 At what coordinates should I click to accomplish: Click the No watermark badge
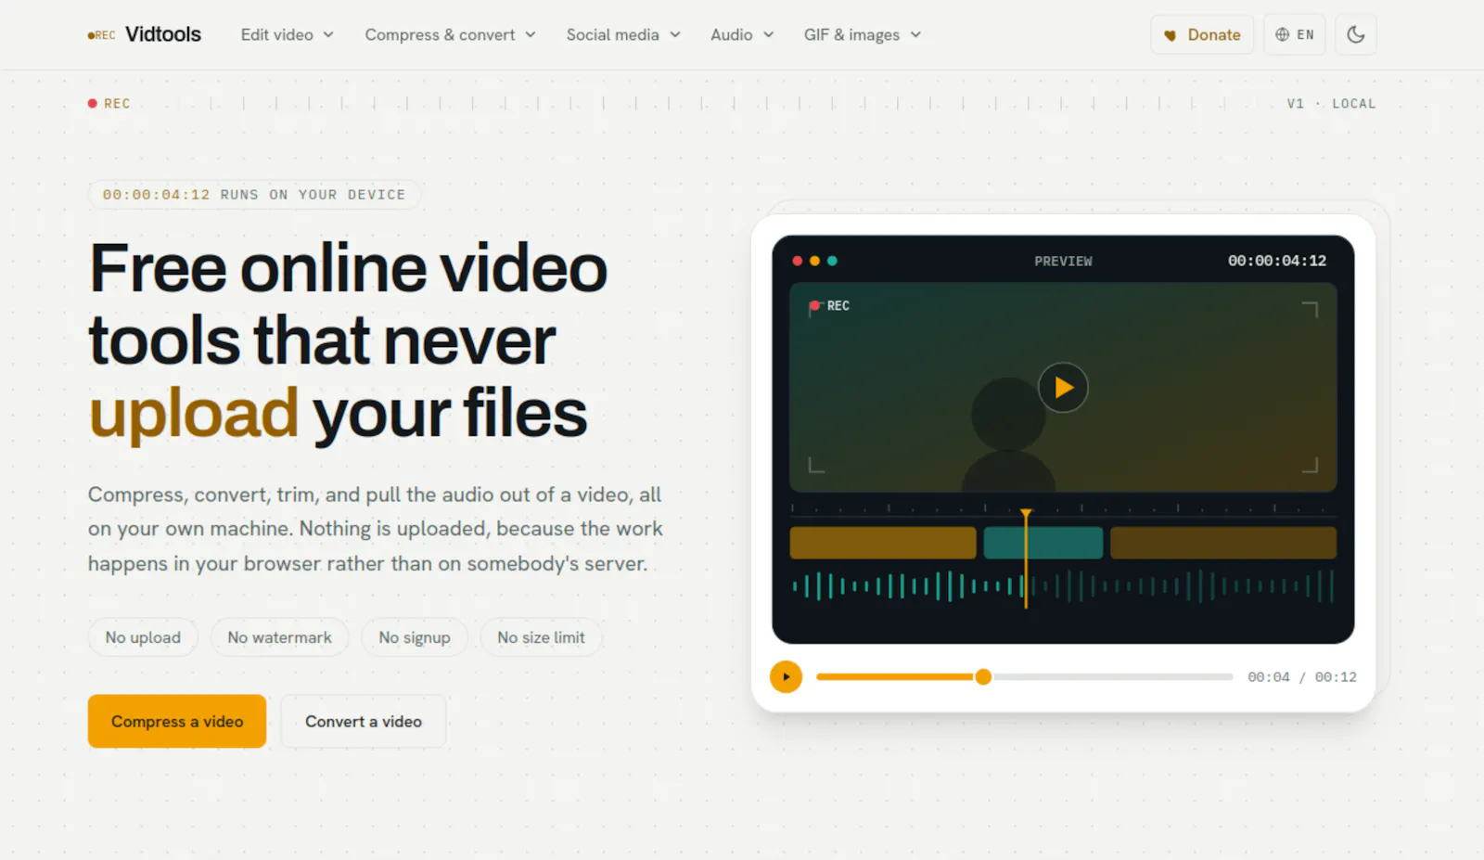[x=279, y=637]
